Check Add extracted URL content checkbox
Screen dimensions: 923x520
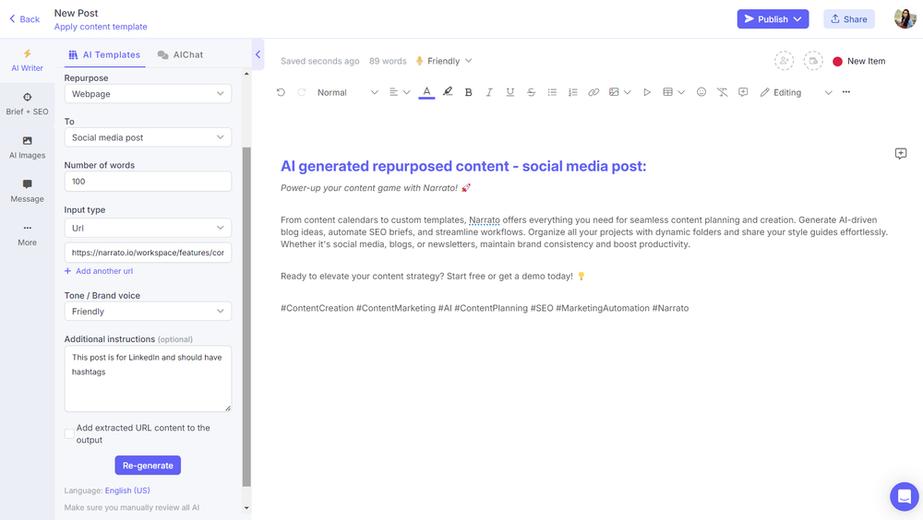coord(69,434)
